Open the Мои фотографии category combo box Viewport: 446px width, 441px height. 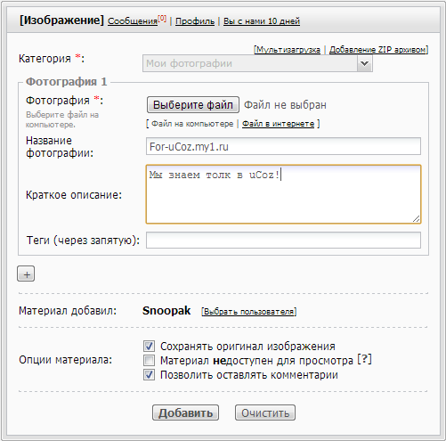[257, 63]
